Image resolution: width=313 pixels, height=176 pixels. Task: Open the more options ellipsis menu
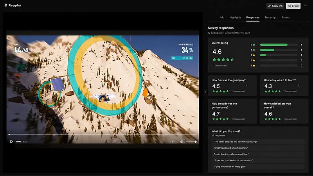(306, 6)
